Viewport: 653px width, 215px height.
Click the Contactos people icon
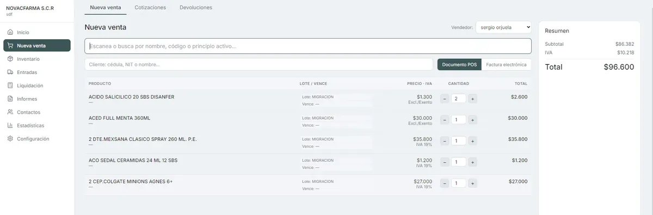pos(10,112)
